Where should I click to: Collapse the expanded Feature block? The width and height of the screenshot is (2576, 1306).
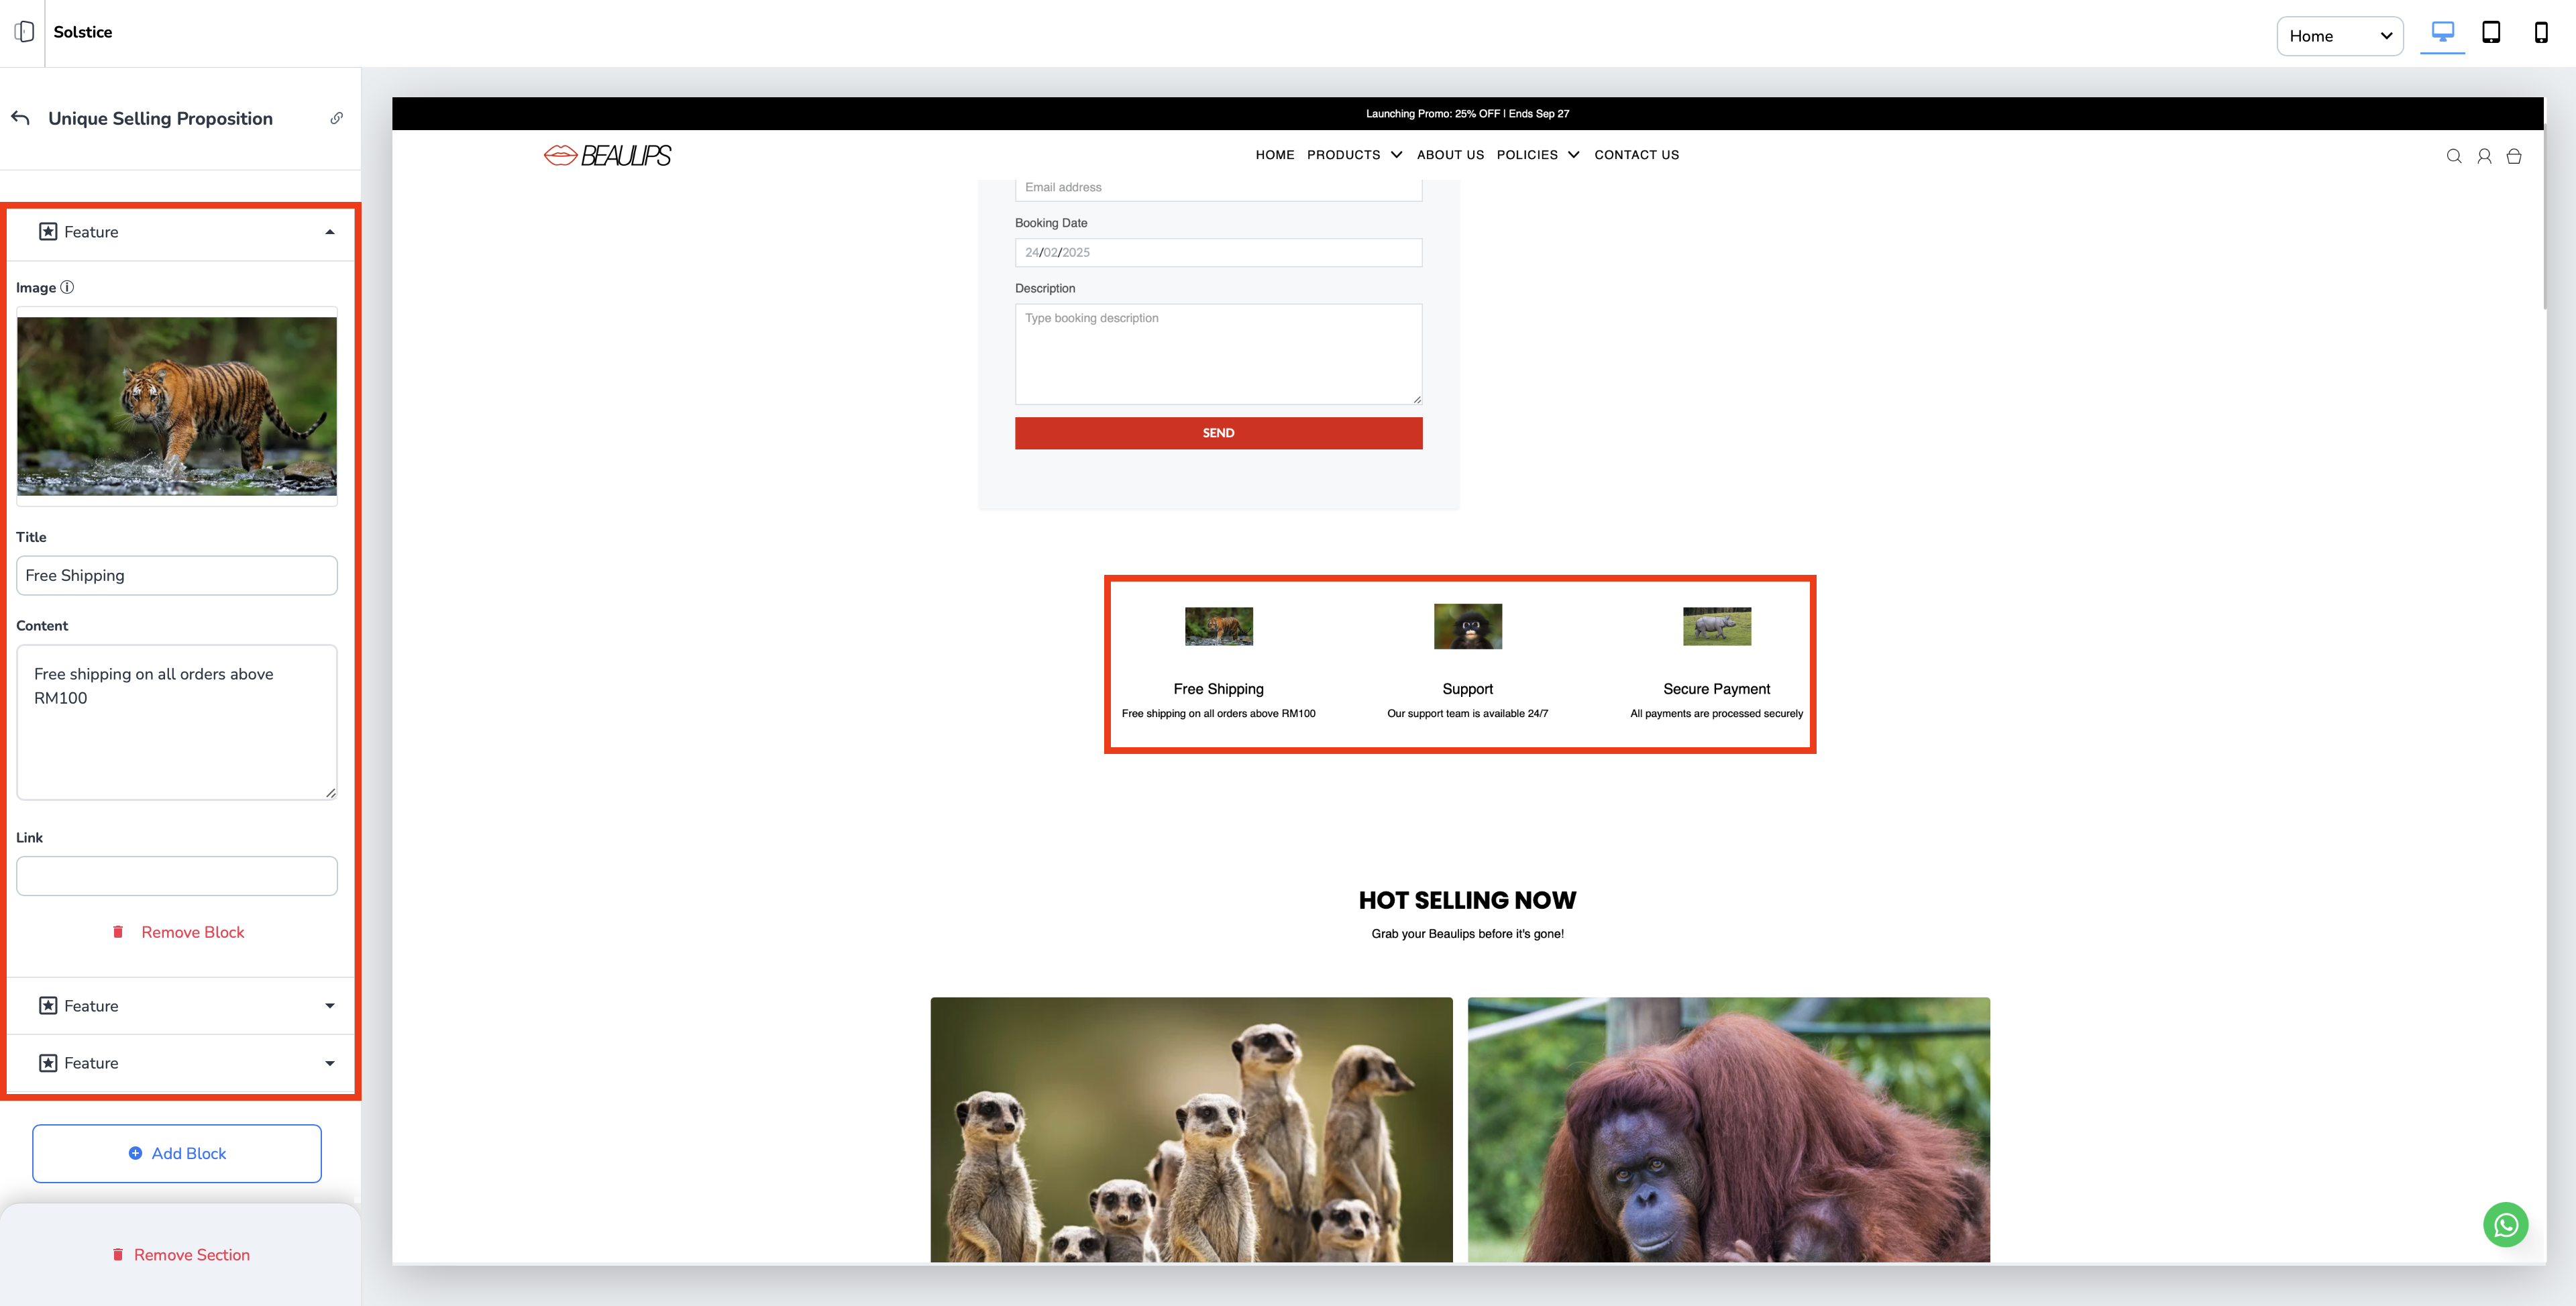(x=329, y=232)
